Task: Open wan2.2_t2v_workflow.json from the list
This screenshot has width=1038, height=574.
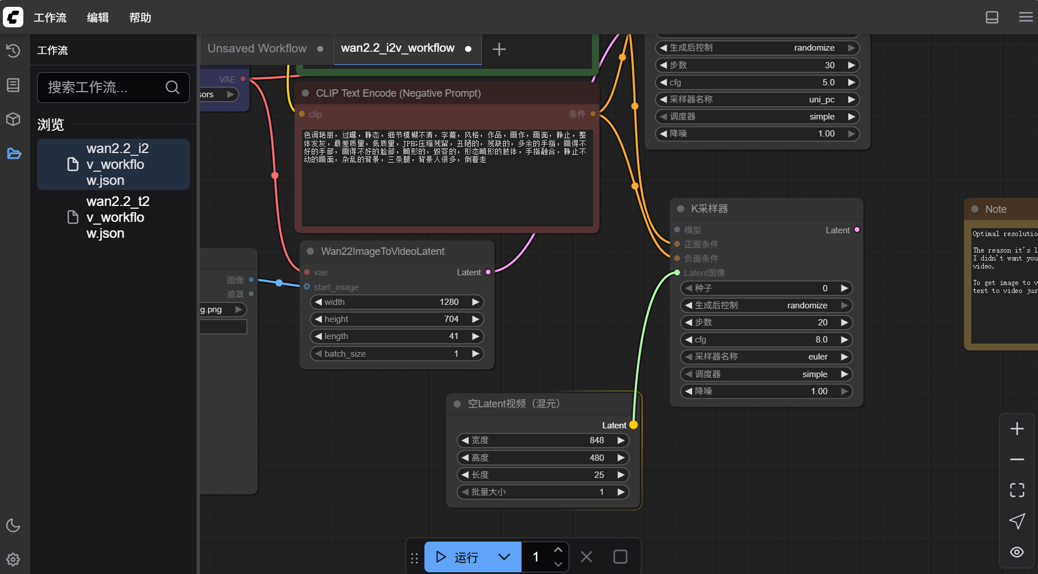Action: click(114, 217)
